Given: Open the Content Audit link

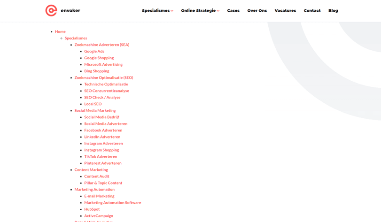Looking at the screenshot, I should [x=97, y=176].
